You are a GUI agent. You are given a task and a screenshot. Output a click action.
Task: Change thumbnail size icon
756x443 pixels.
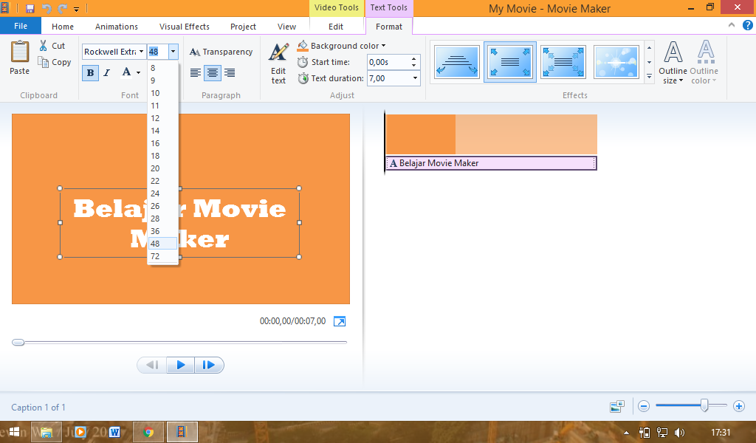click(617, 406)
